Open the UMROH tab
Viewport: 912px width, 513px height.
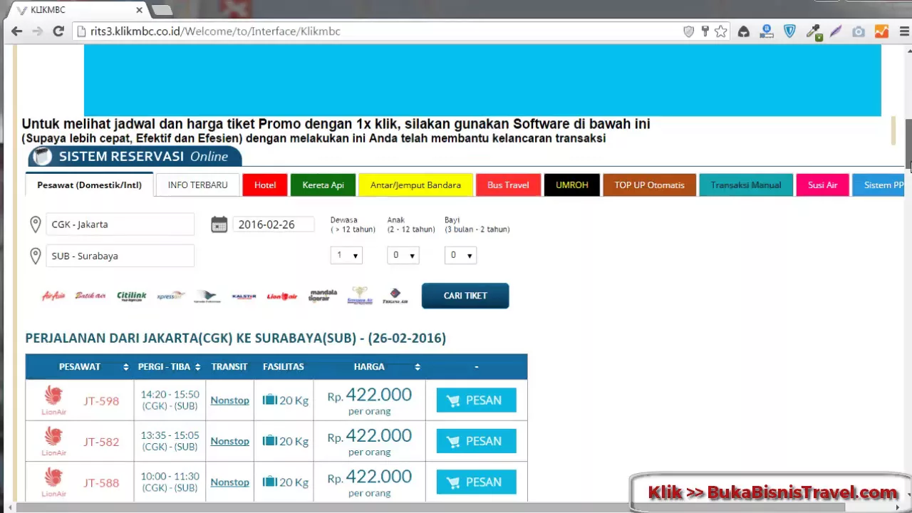[x=572, y=185]
